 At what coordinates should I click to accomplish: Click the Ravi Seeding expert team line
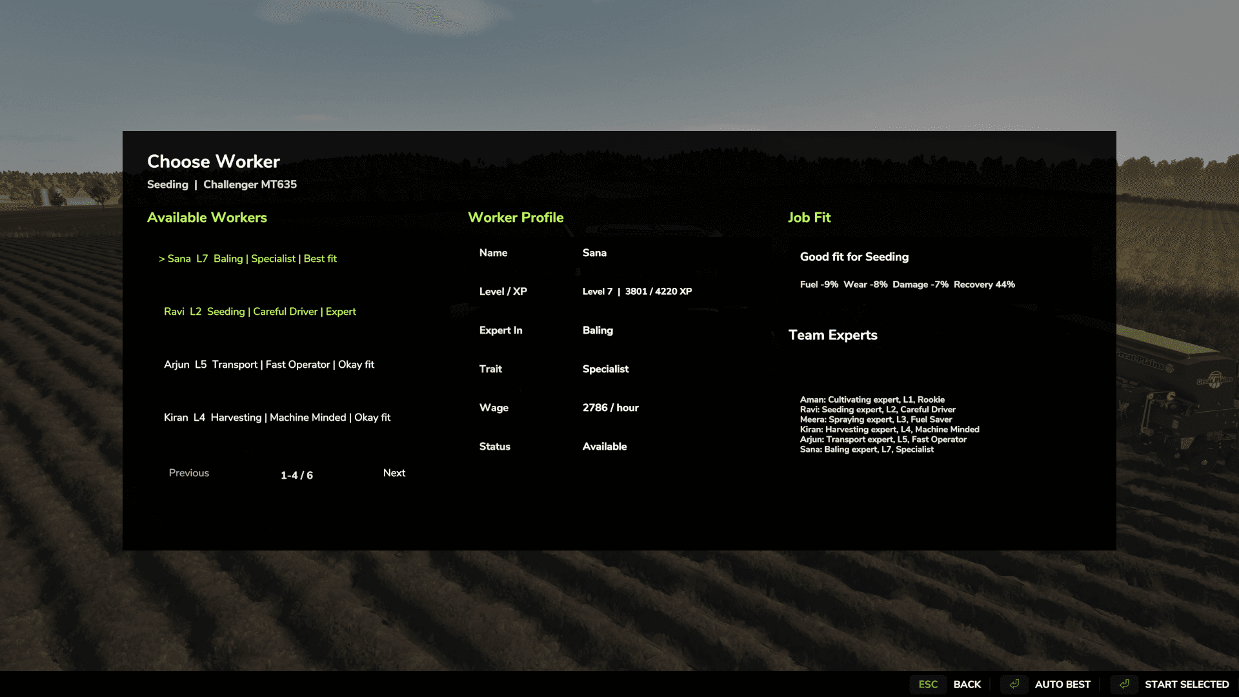878,410
